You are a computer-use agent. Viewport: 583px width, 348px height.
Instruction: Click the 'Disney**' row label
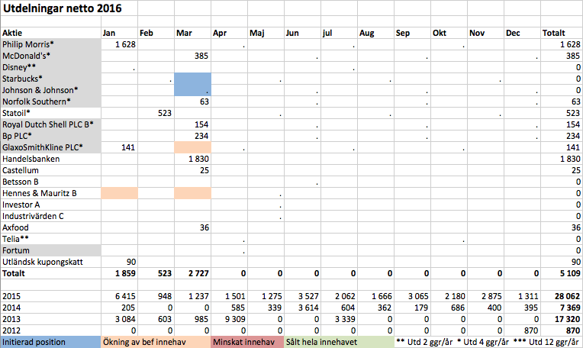click(50, 67)
